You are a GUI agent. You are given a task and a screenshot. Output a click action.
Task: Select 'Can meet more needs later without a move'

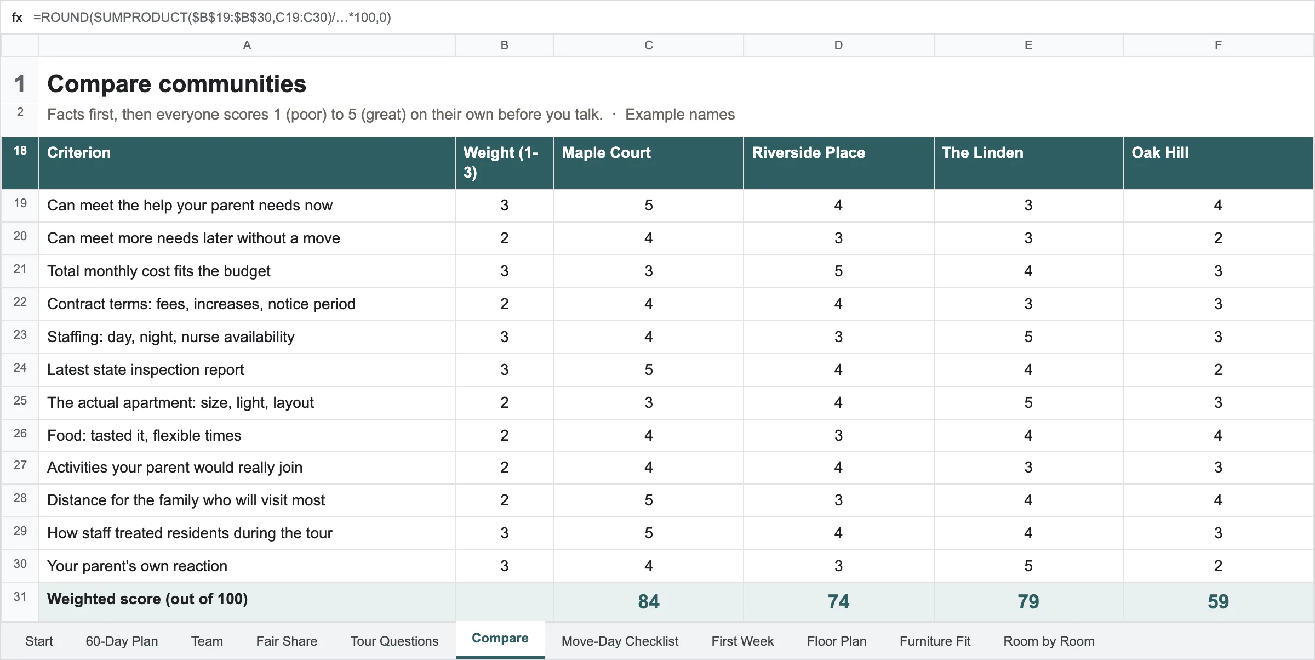click(x=247, y=238)
